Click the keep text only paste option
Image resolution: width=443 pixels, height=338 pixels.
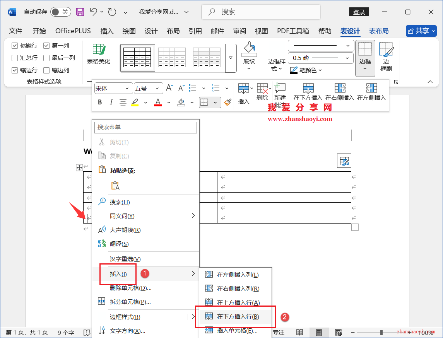click(115, 185)
